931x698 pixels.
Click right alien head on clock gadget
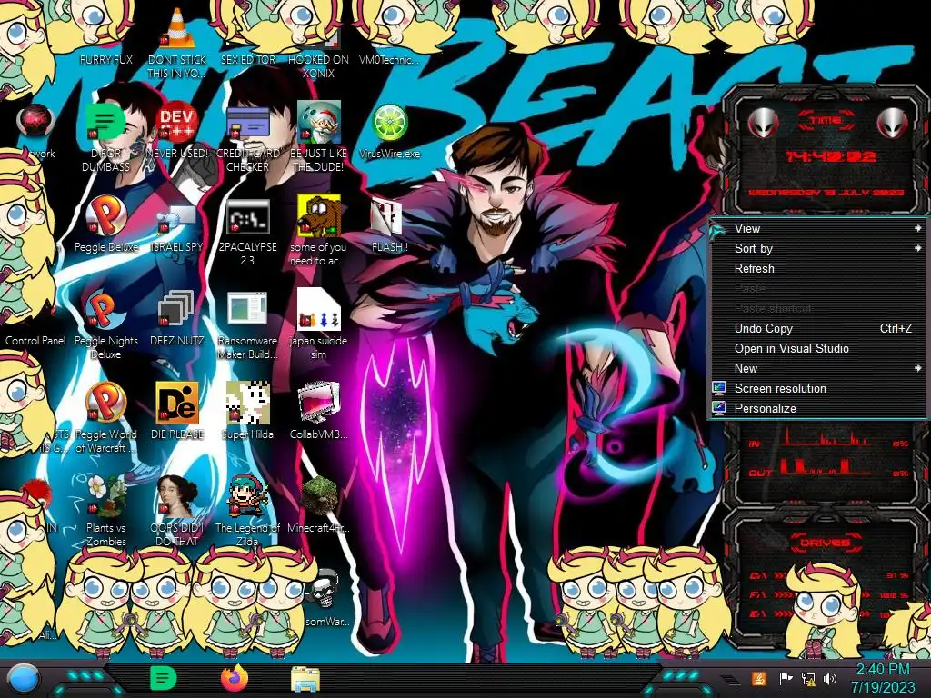(x=892, y=123)
